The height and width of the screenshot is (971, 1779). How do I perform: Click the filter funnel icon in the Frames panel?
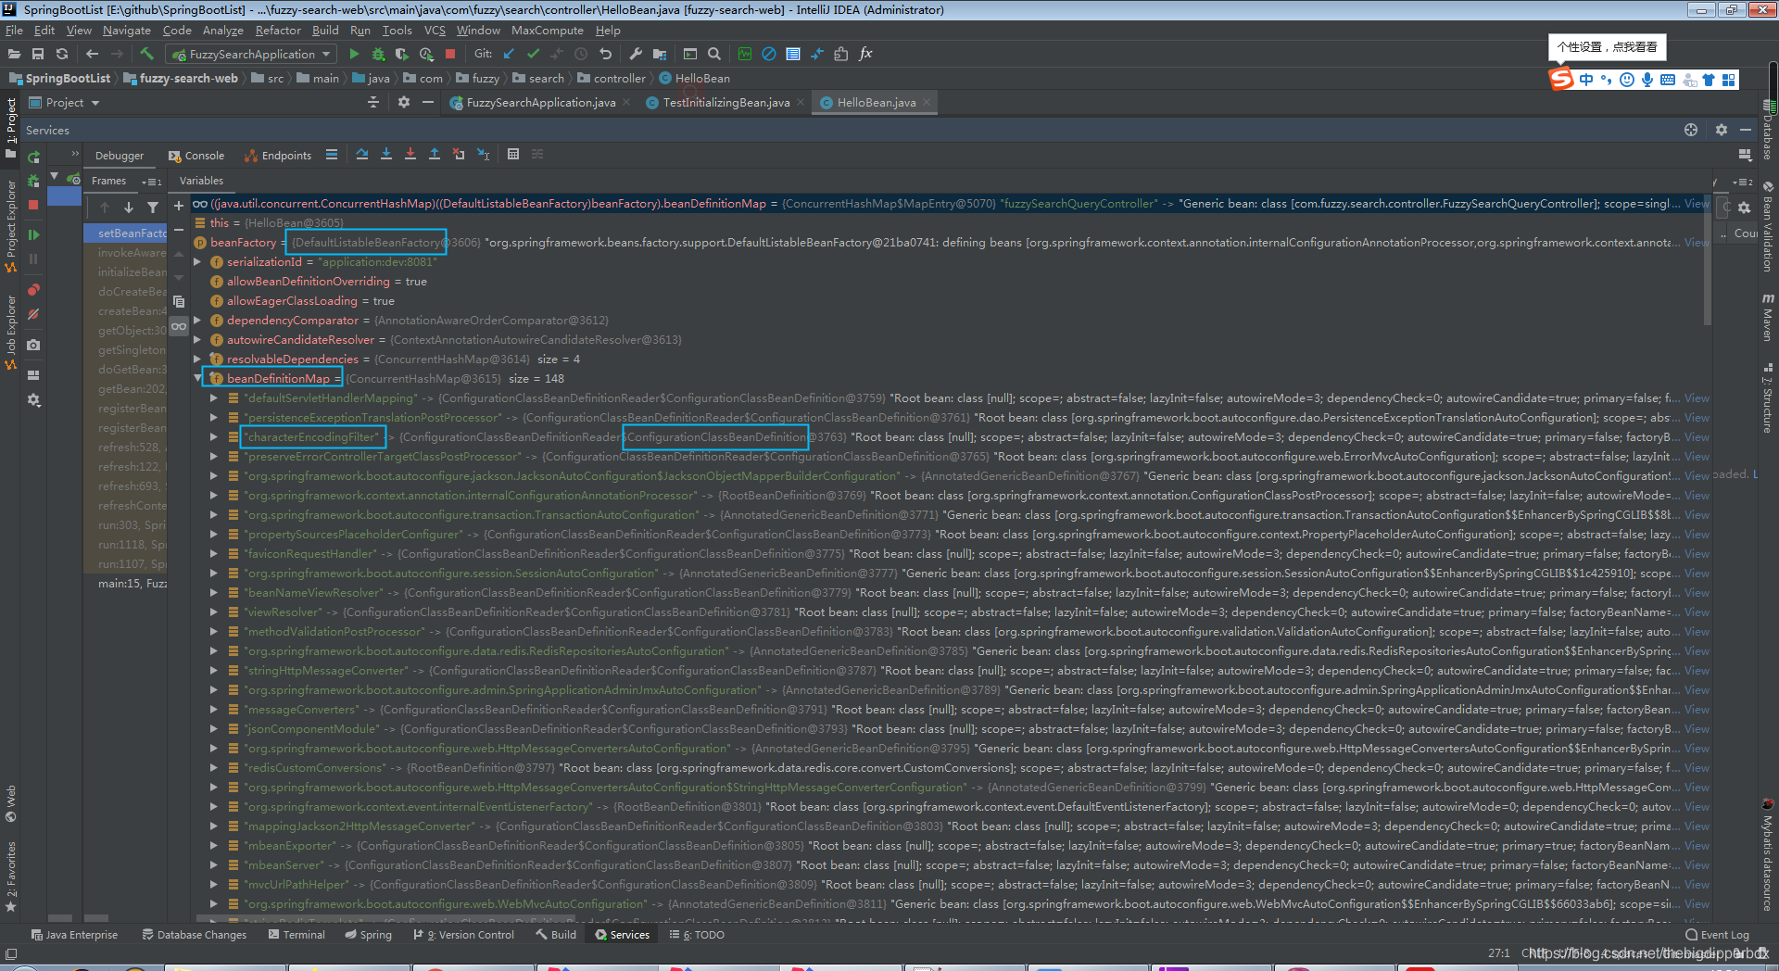click(x=153, y=208)
